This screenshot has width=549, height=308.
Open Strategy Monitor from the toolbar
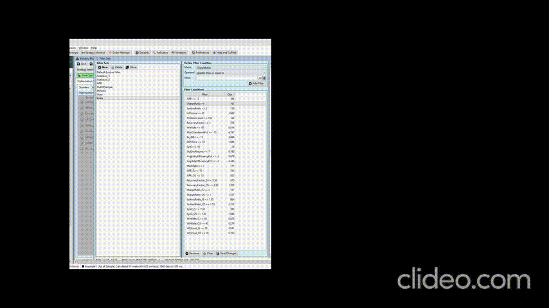93,53
